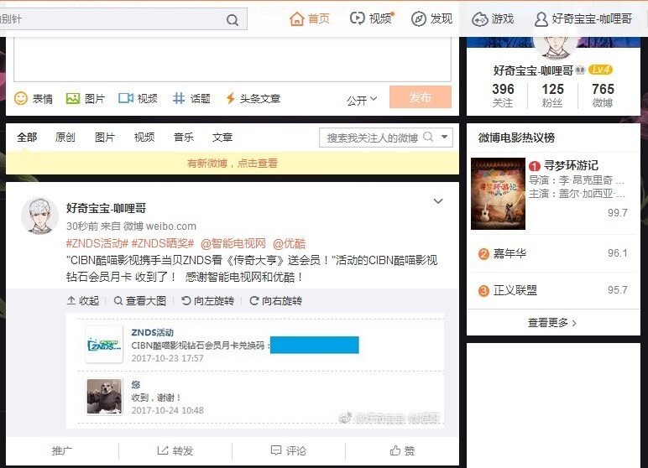This screenshot has height=468, width=648.
Task: Click 转发 repost button under post
Action: [x=175, y=450]
